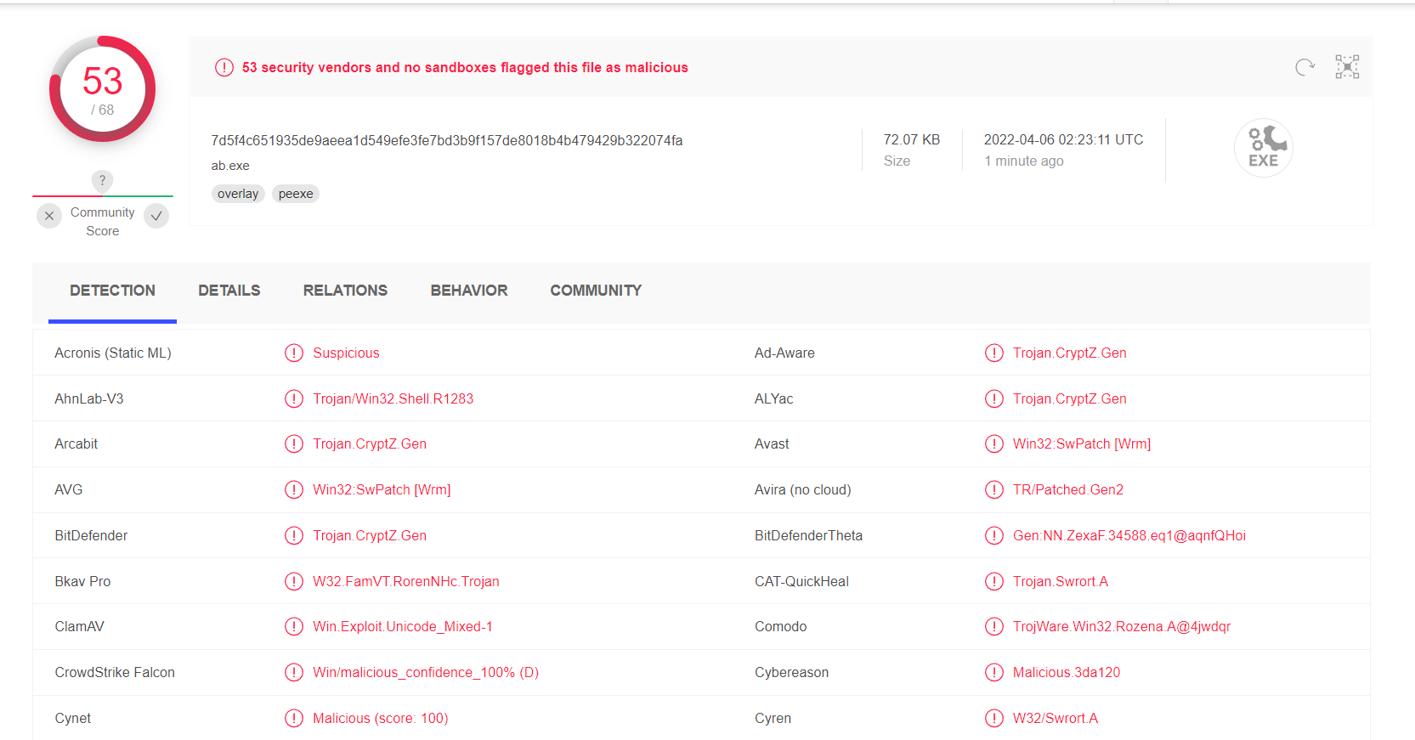Click the W32/Swrort.A result
Viewport: 1415px width, 740px height.
[x=1056, y=718]
